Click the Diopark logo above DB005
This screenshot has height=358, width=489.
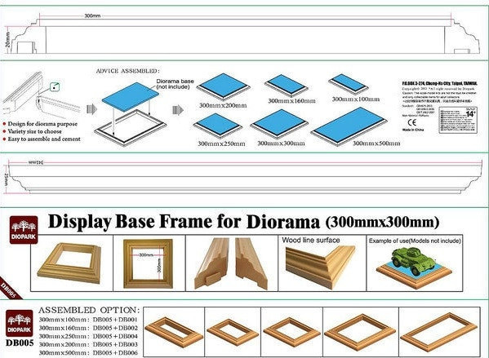(x=20, y=323)
